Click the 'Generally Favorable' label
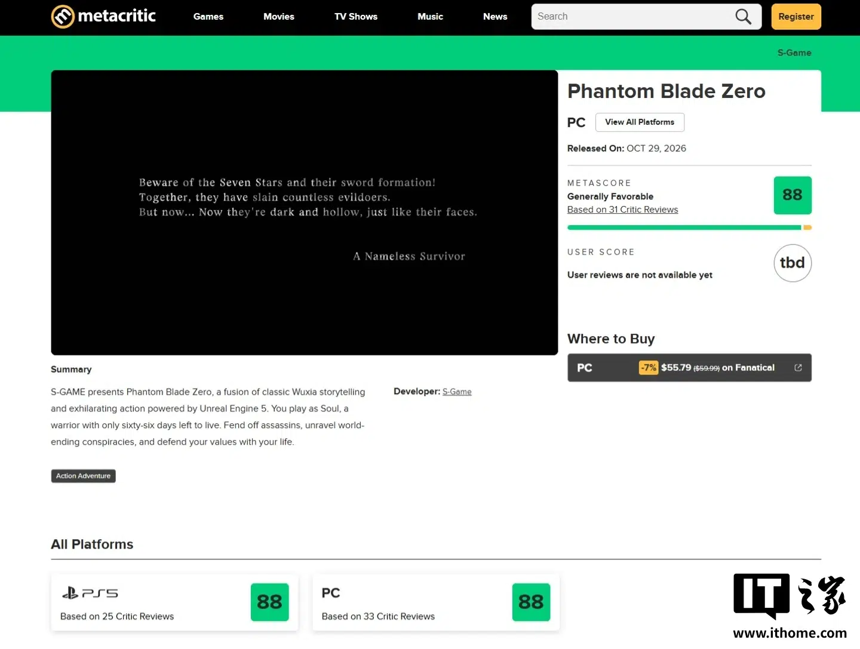Image resolution: width=860 pixels, height=649 pixels. click(x=610, y=196)
